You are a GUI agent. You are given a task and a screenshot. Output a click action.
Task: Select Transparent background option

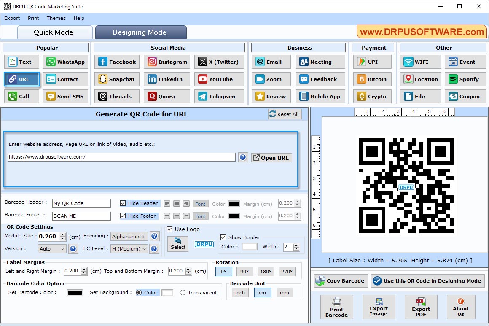pos(183,292)
